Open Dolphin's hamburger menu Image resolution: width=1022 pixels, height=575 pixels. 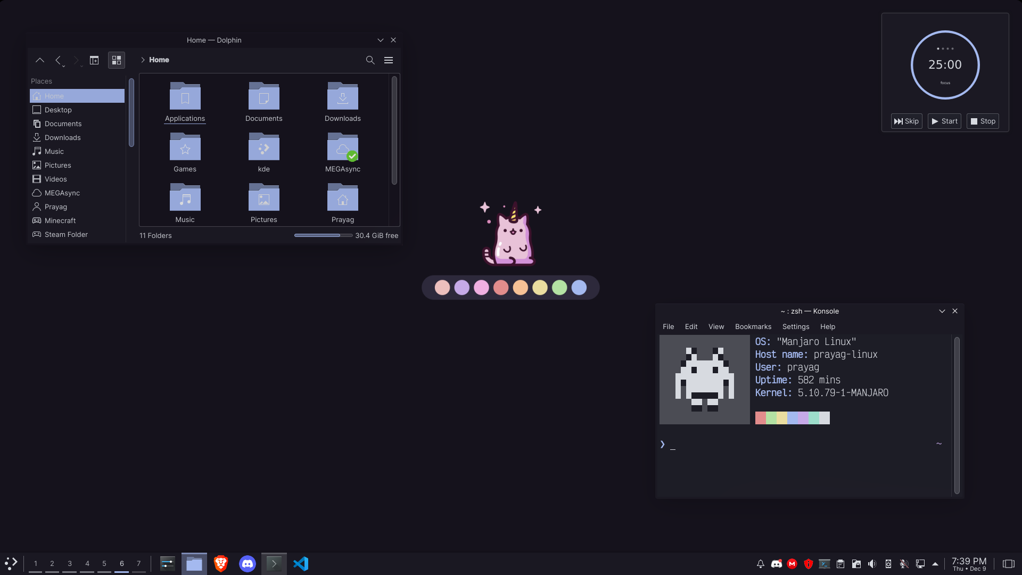tap(389, 60)
